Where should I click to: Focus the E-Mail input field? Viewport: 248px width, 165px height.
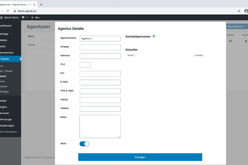[x=100, y=82]
